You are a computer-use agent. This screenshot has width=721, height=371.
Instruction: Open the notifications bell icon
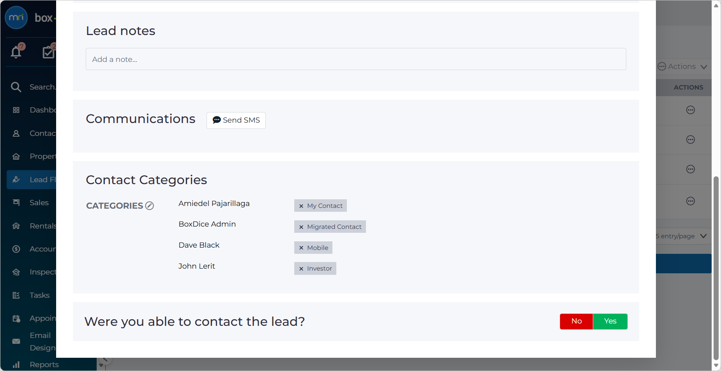(16, 52)
